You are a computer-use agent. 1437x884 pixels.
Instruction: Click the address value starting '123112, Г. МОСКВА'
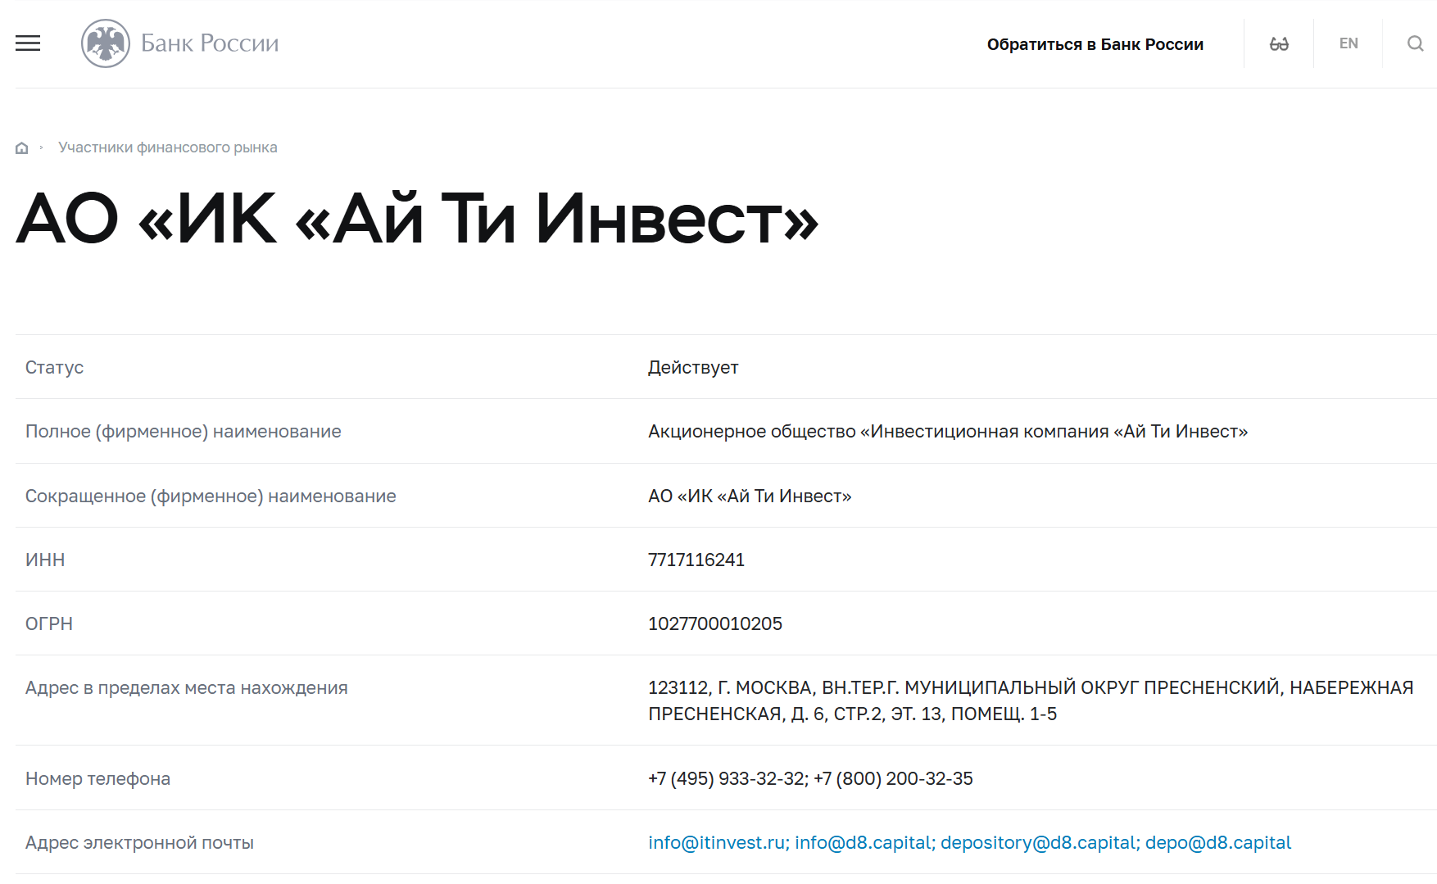[x=1031, y=700]
